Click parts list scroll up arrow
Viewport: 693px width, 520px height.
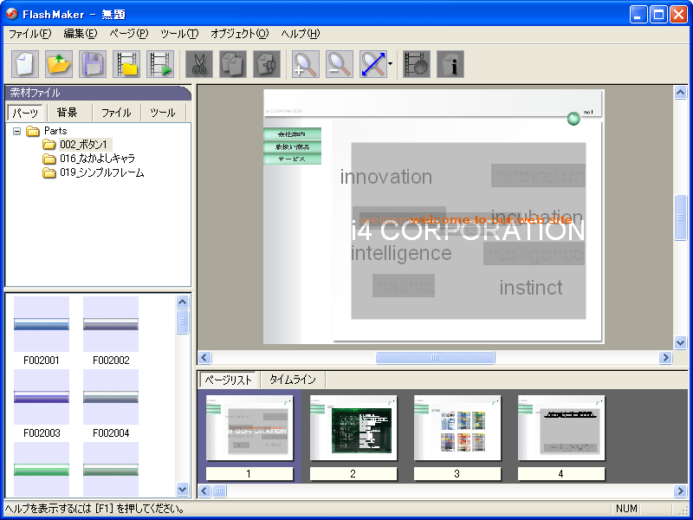tap(183, 302)
